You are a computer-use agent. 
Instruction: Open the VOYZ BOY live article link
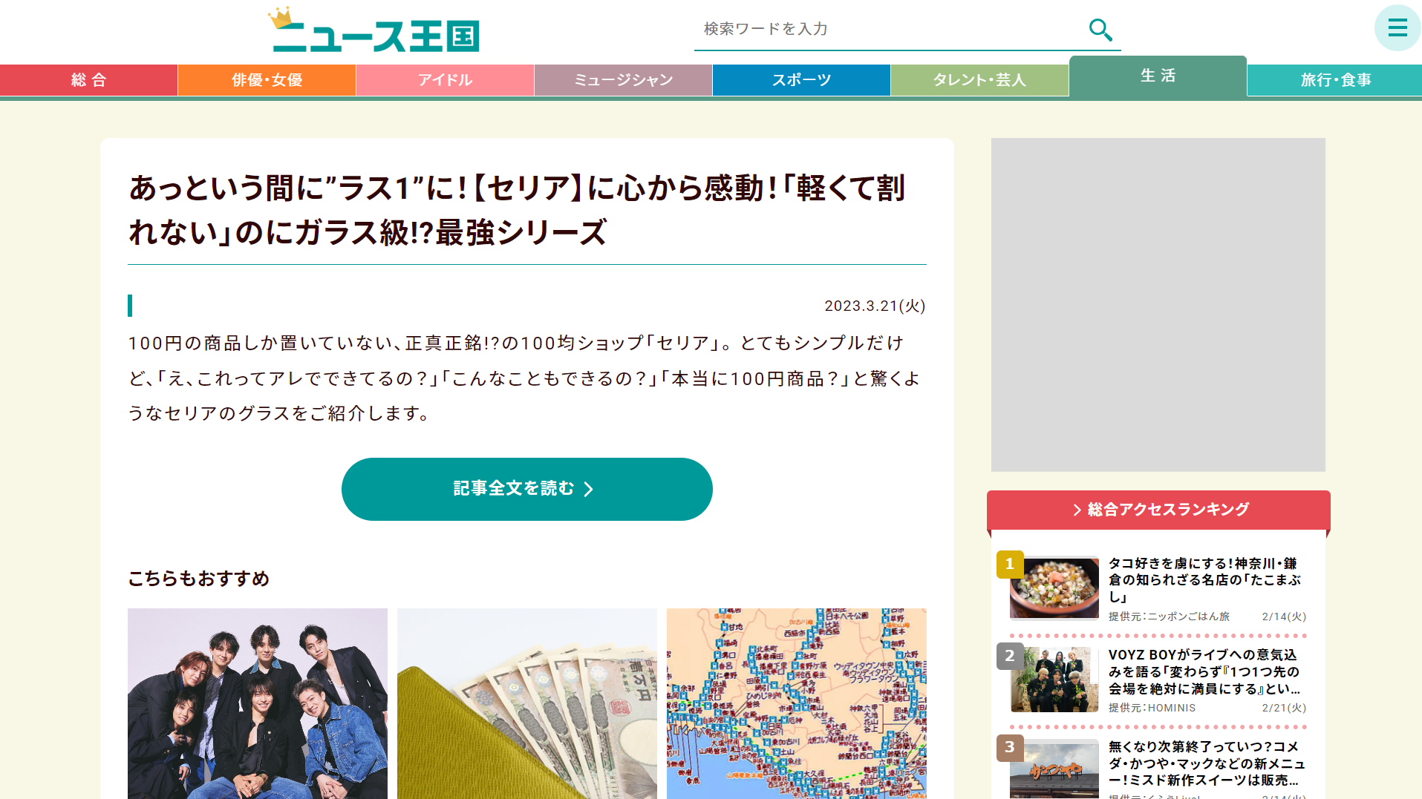(x=1204, y=672)
